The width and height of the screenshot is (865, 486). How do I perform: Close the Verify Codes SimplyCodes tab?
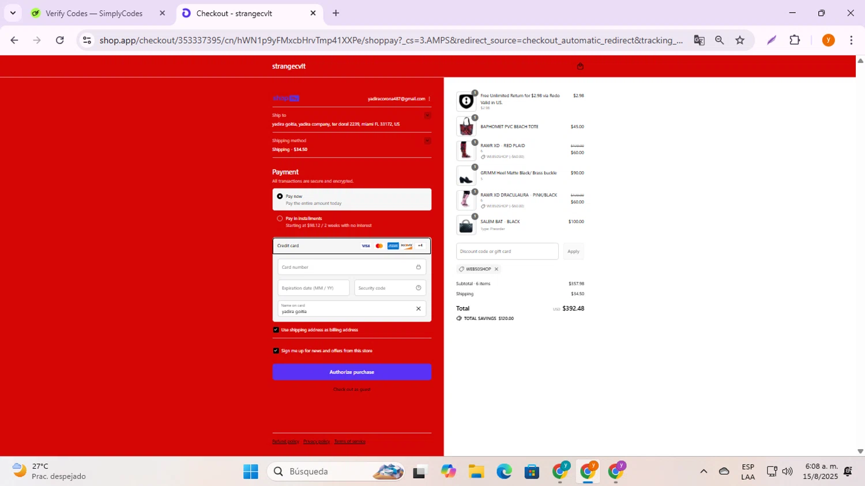click(162, 13)
